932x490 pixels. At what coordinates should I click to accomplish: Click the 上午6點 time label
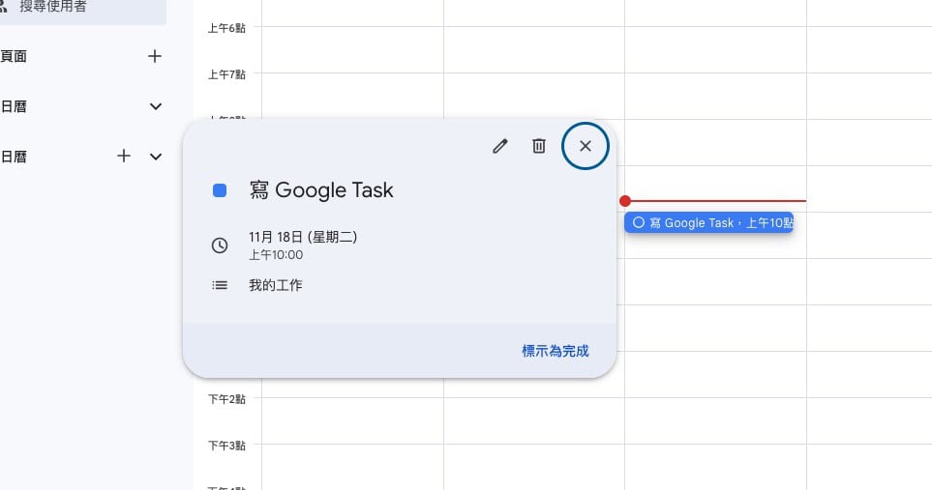click(x=226, y=28)
